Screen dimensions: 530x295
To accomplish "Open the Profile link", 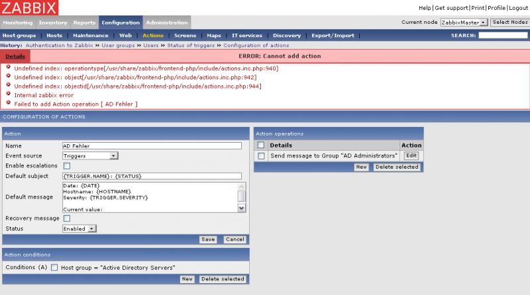I will pyautogui.click(x=496, y=8).
